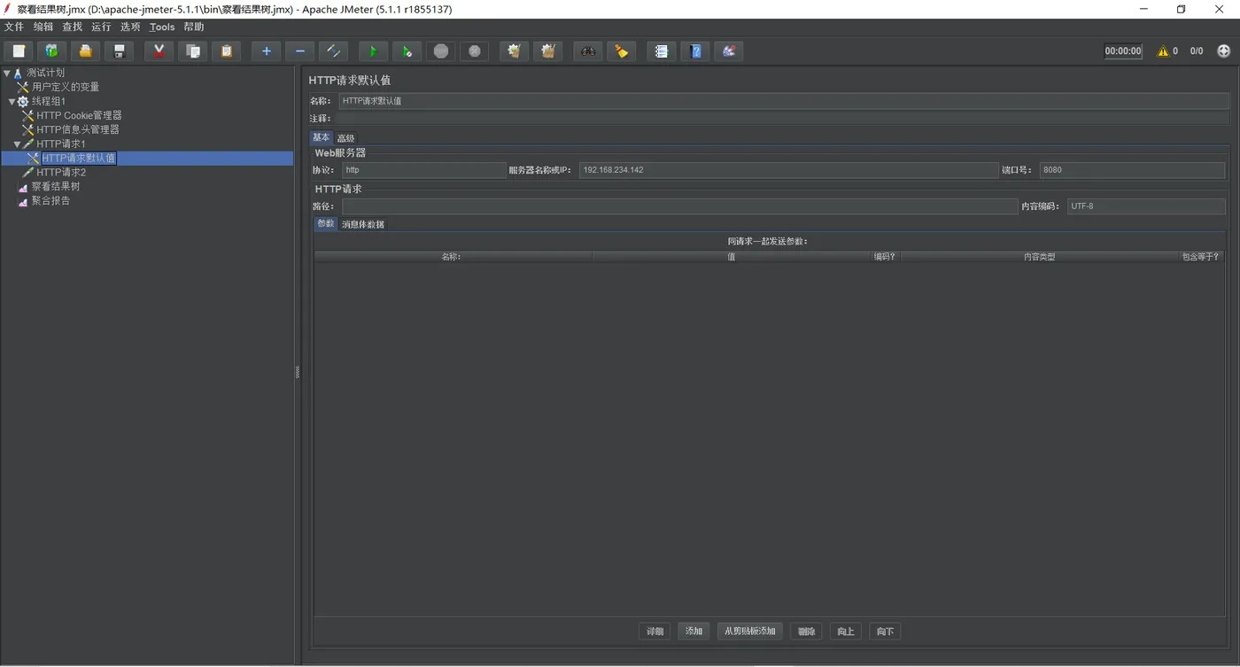Stop the running test icon

pyautogui.click(x=440, y=51)
